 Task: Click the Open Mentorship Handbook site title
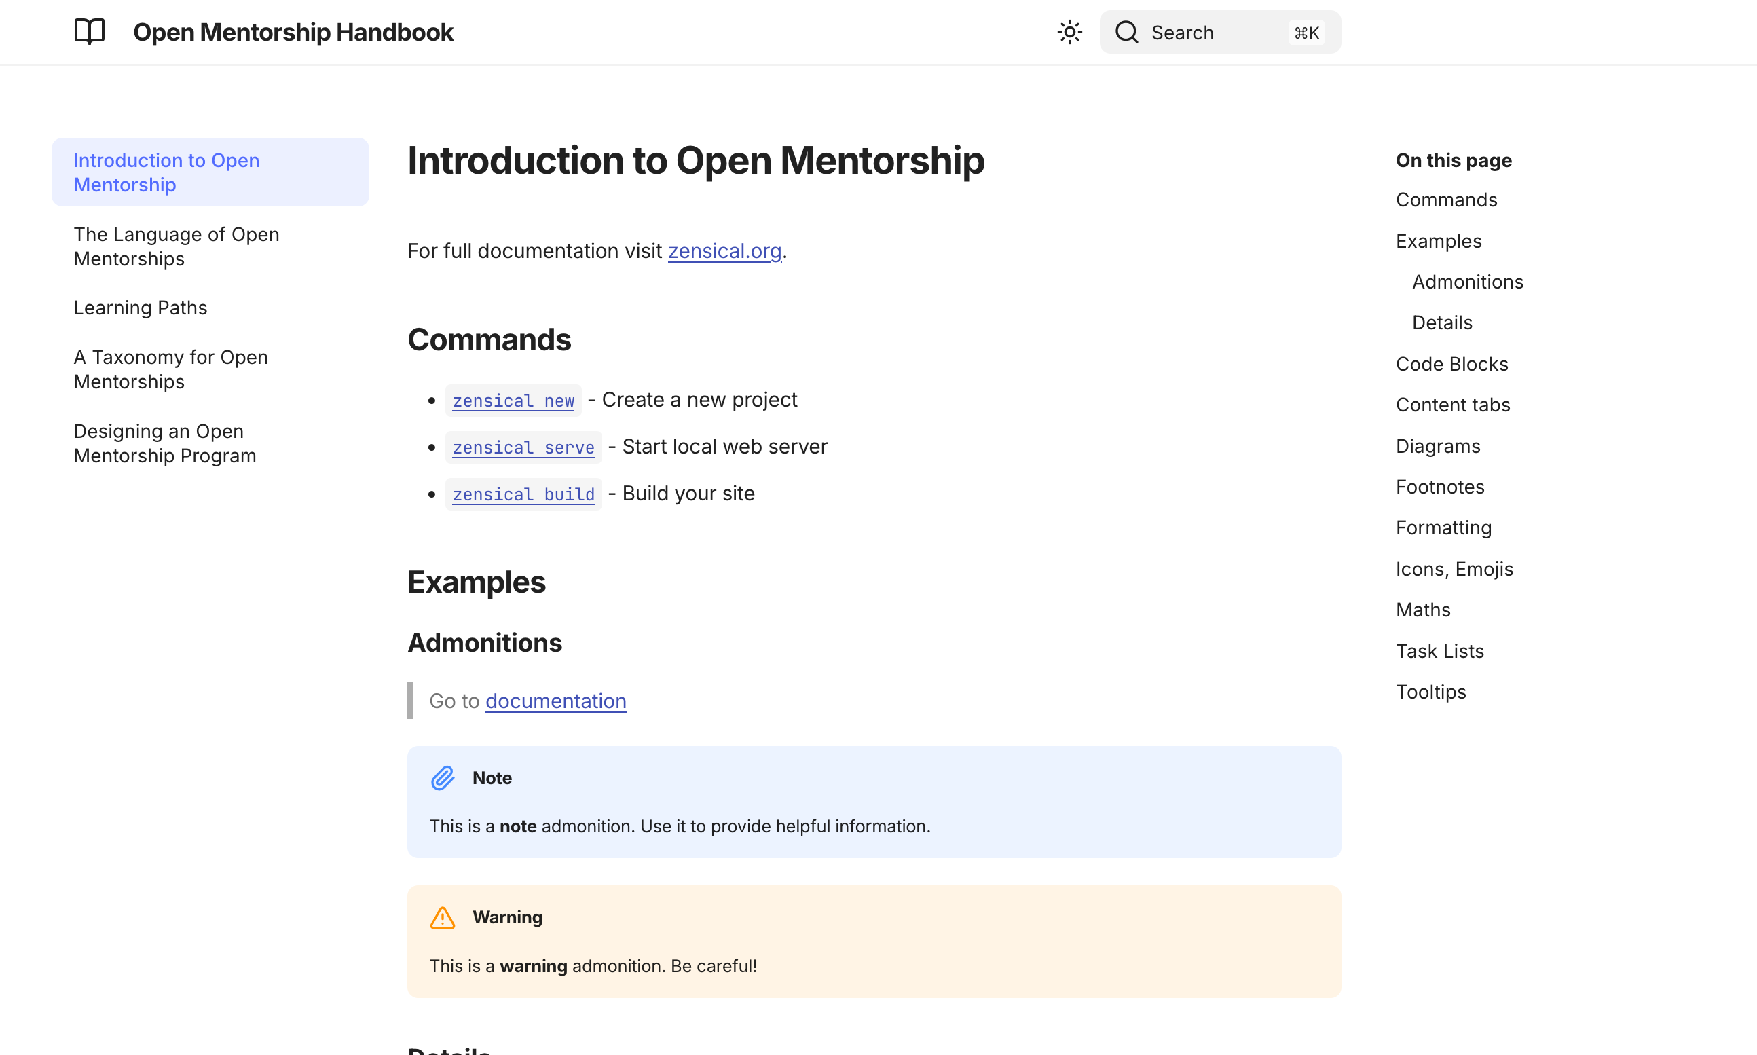click(293, 32)
